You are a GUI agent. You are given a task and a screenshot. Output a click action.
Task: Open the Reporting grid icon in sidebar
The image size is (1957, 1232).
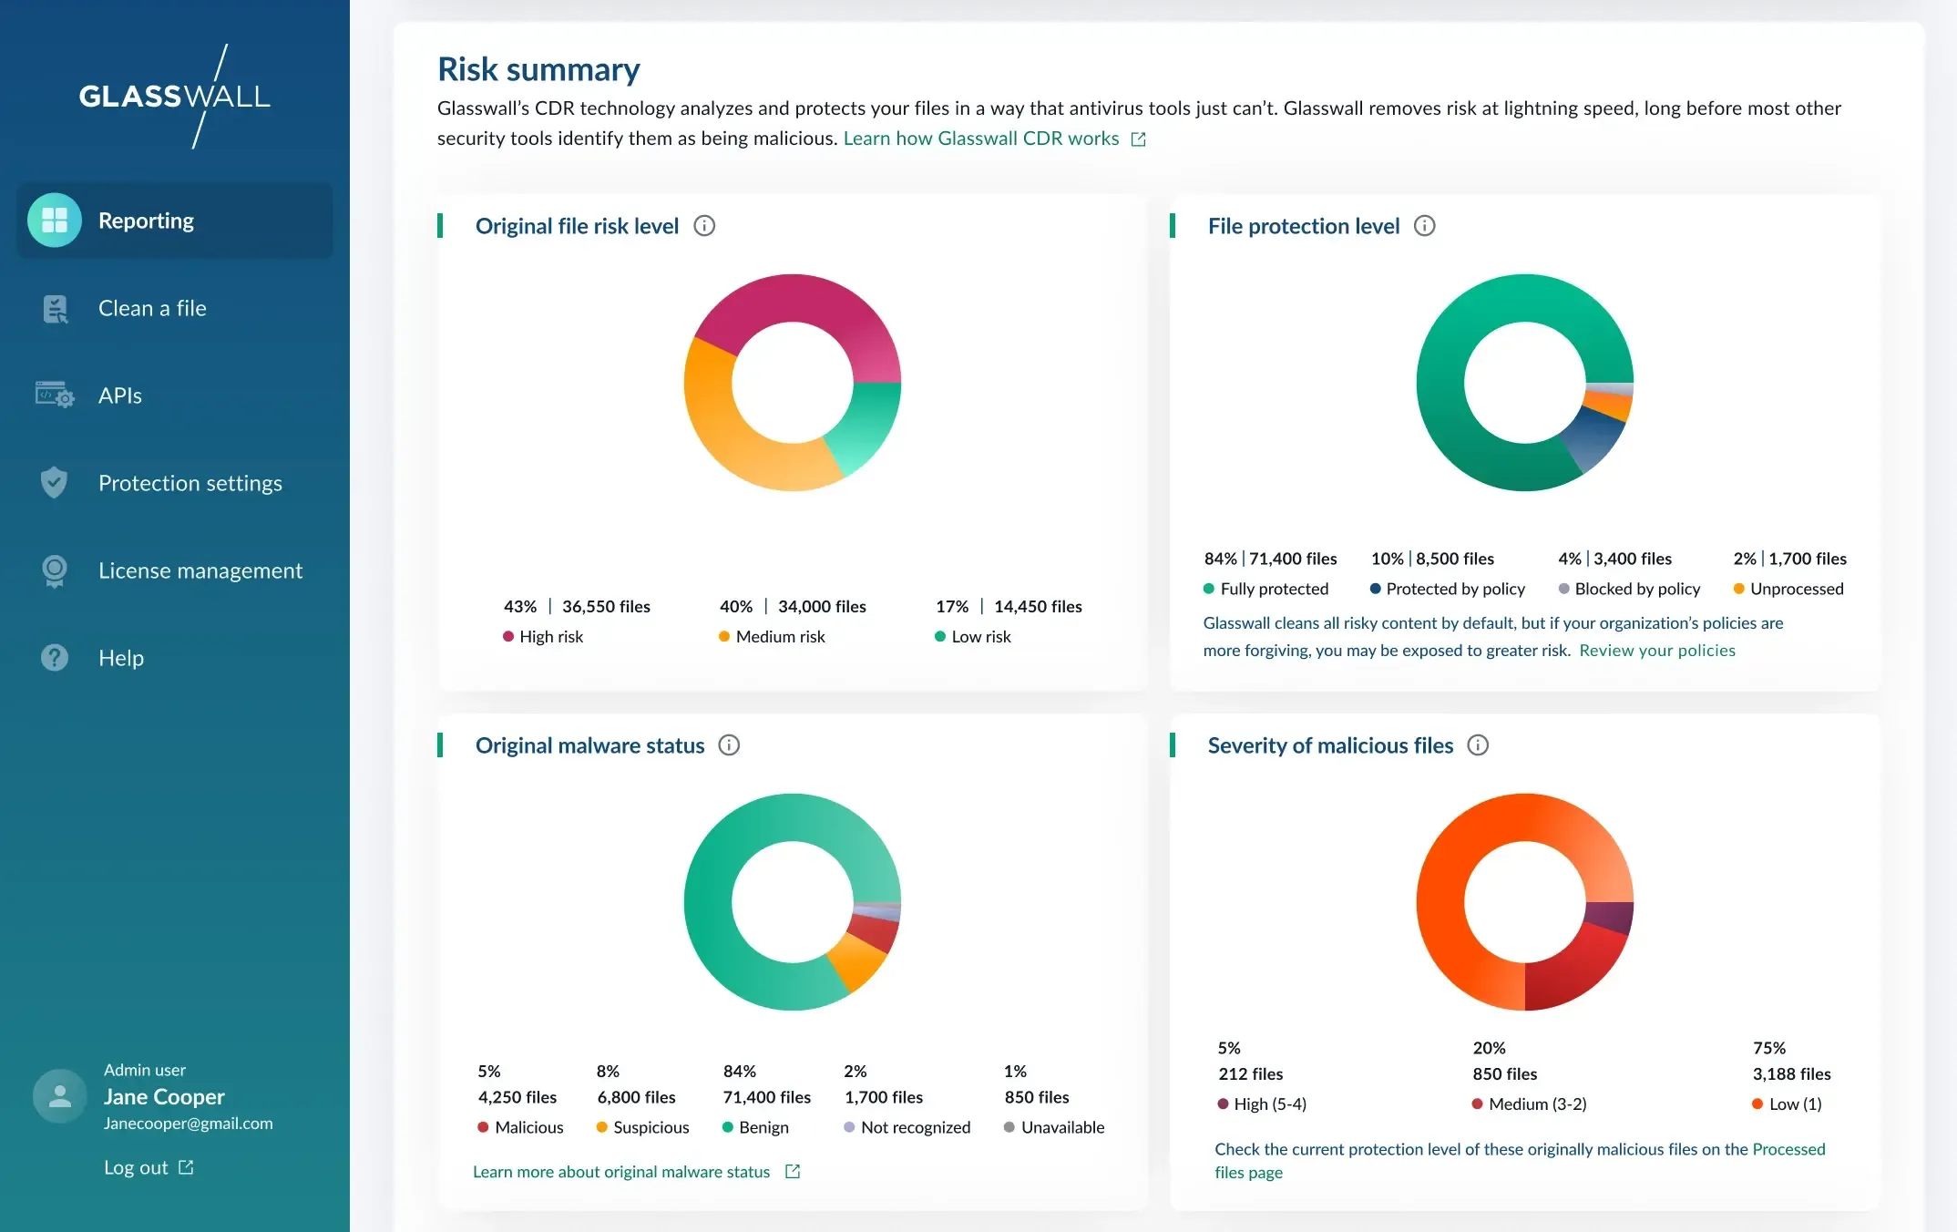point(55,220)
